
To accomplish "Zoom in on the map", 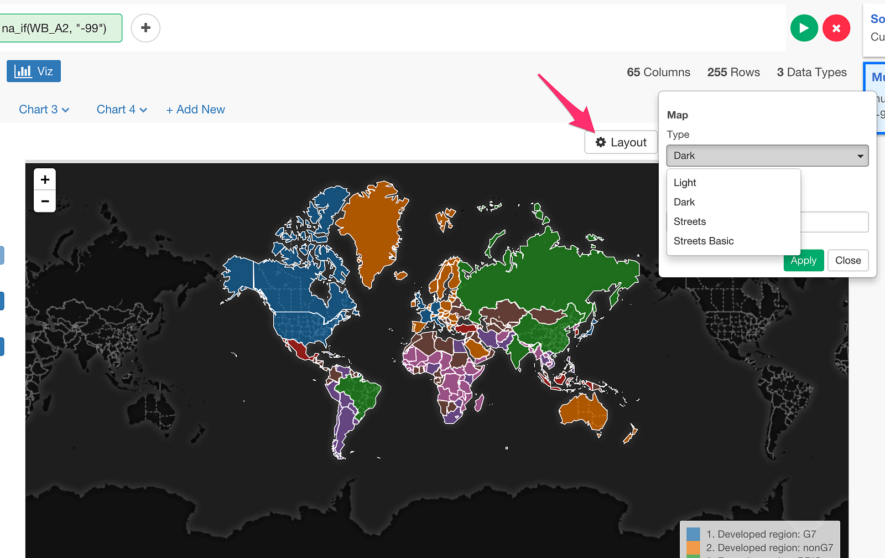I will pos(45,179).
